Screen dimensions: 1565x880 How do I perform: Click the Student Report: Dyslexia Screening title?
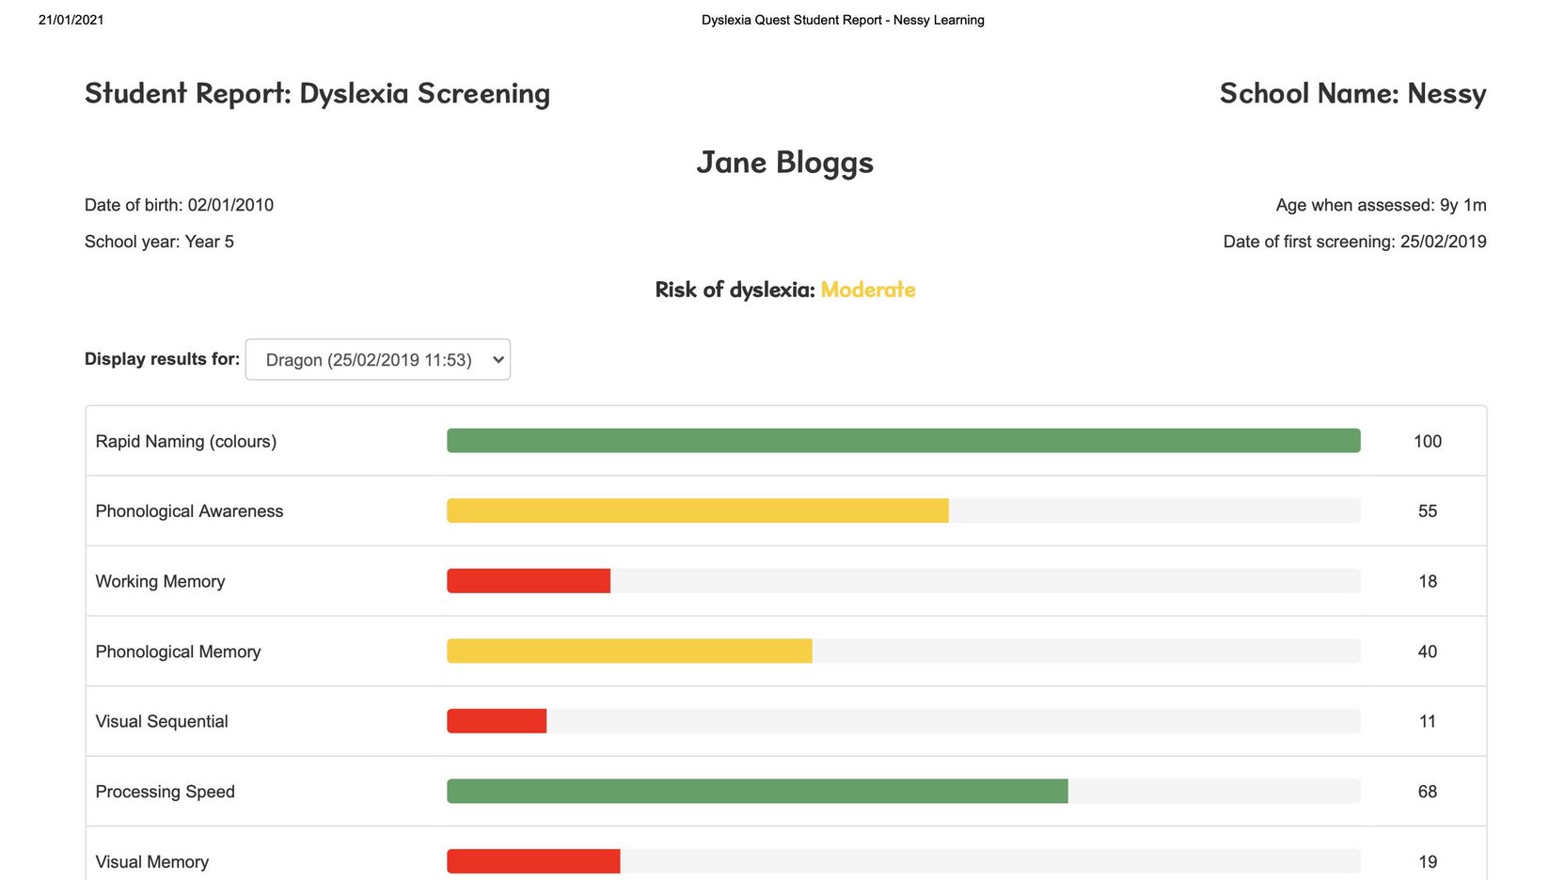[x=318, y=93]
